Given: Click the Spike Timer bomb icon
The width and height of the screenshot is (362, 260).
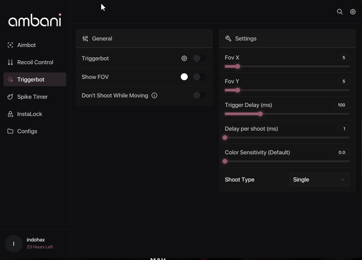Looking at the screenshot, I should [10, 97].
